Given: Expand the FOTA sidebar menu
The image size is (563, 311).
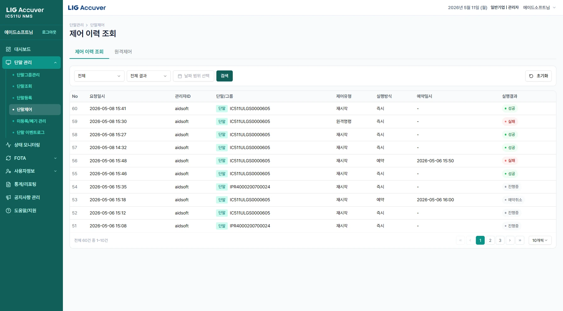Looking at the screenshot, I should coord(31,158).
